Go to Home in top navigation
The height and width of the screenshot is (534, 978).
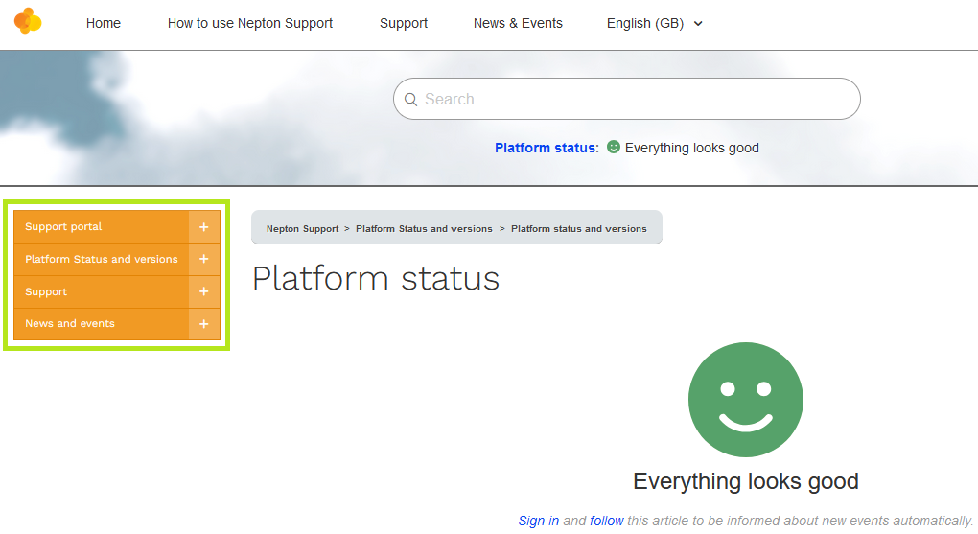[104, 24]
